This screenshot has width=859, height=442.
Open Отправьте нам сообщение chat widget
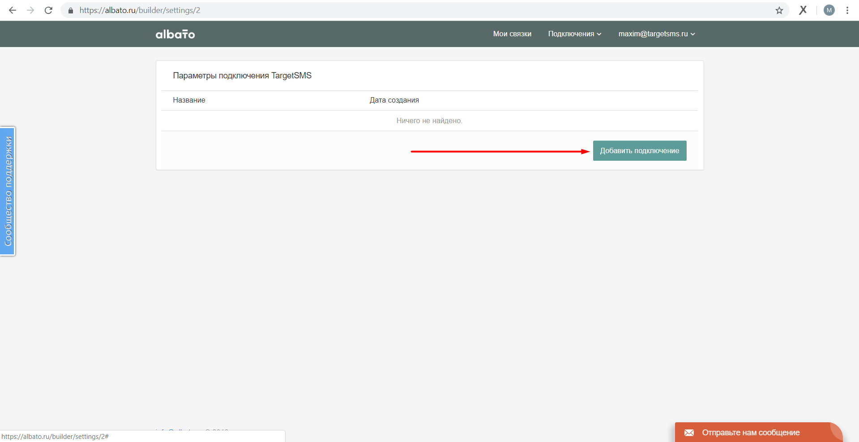(759, 432)
